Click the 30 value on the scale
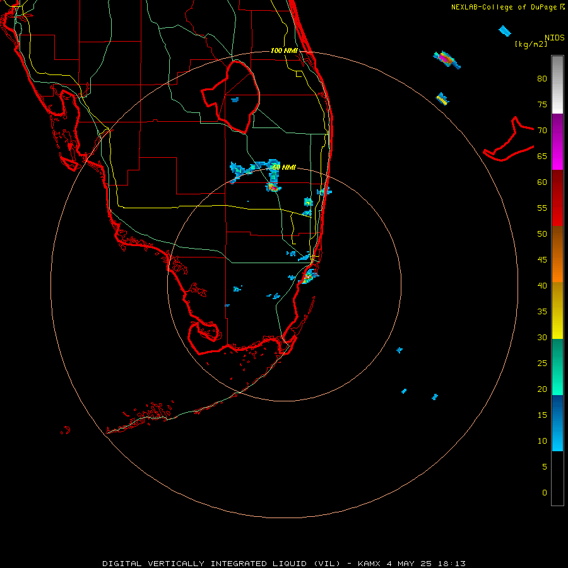 (x=542, y=337)
